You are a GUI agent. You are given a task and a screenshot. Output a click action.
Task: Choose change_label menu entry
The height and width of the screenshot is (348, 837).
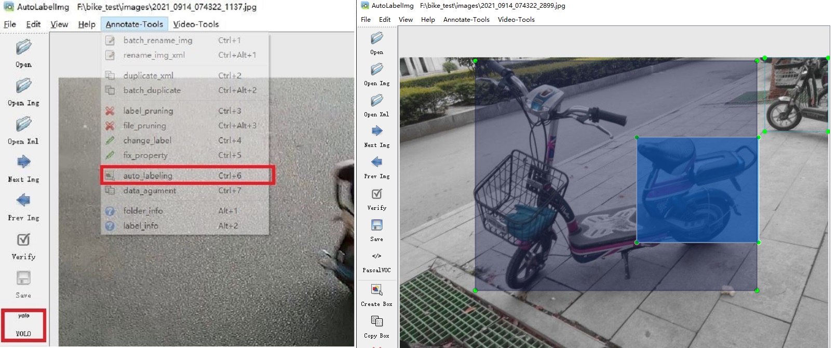pyautogui.click(x=185, y=140)
